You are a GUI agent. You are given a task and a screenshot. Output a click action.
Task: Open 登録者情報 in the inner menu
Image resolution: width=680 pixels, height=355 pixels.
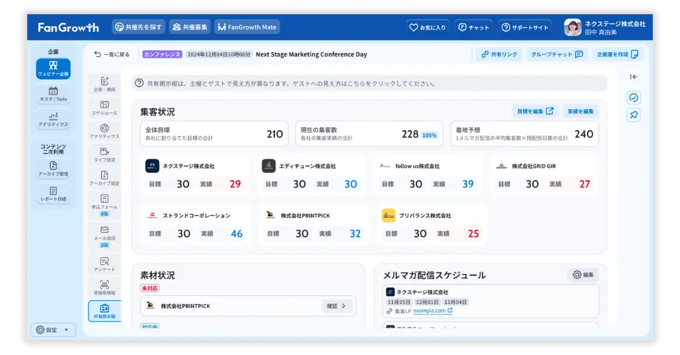[105, 287]
